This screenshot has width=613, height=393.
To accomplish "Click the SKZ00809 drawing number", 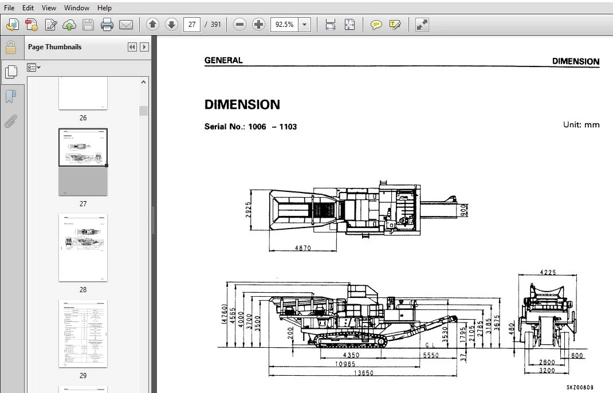I will (580, 387).
